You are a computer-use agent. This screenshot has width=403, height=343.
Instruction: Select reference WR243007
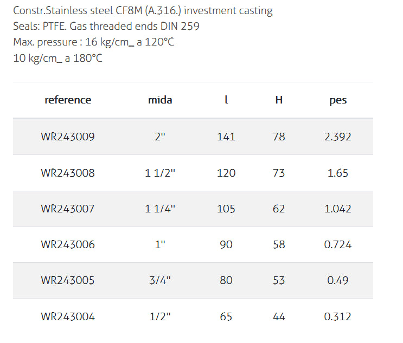pos(68,209)
